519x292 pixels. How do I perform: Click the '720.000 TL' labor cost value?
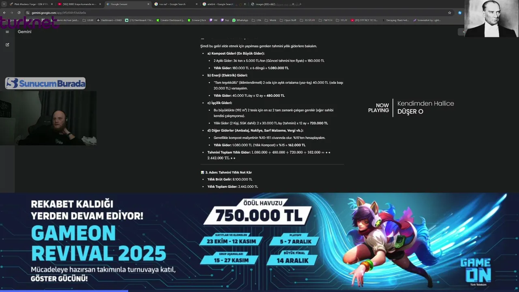(x=319, y=123)
